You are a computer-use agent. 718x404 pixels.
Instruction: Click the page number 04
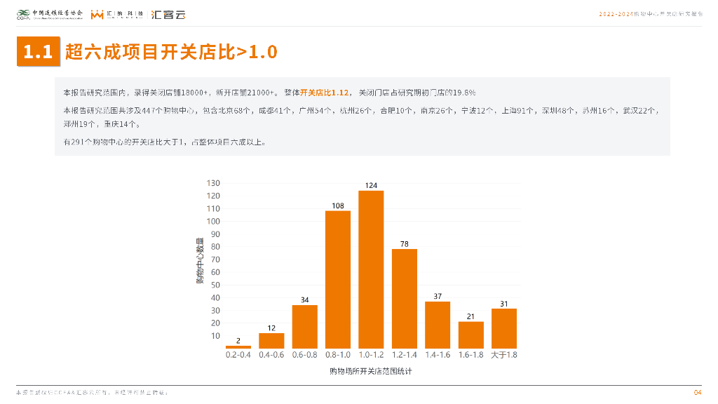point(698,393)
